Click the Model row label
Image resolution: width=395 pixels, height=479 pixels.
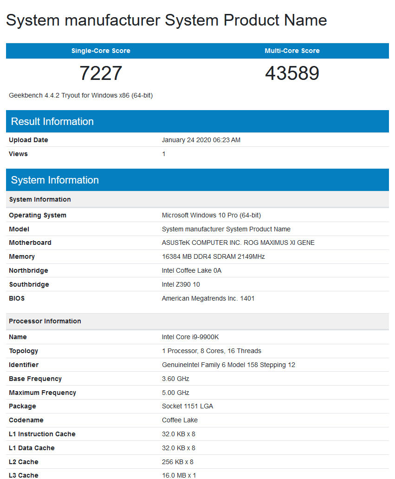[19, 229]
